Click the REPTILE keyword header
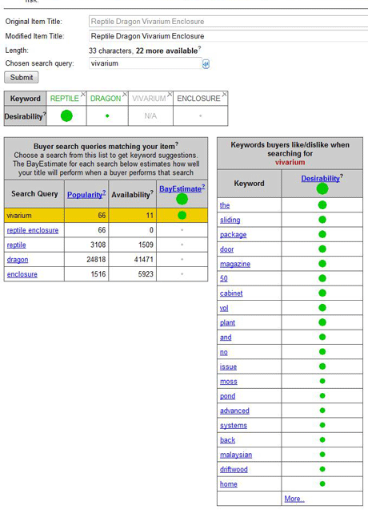368x518 pixels. 64,99
